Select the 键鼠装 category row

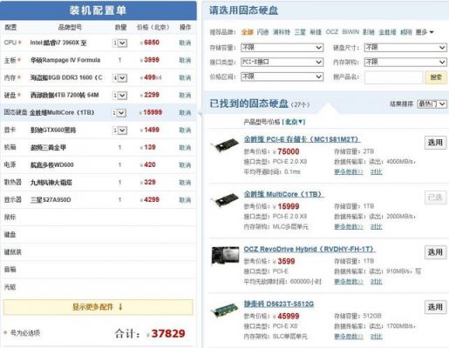99,252
